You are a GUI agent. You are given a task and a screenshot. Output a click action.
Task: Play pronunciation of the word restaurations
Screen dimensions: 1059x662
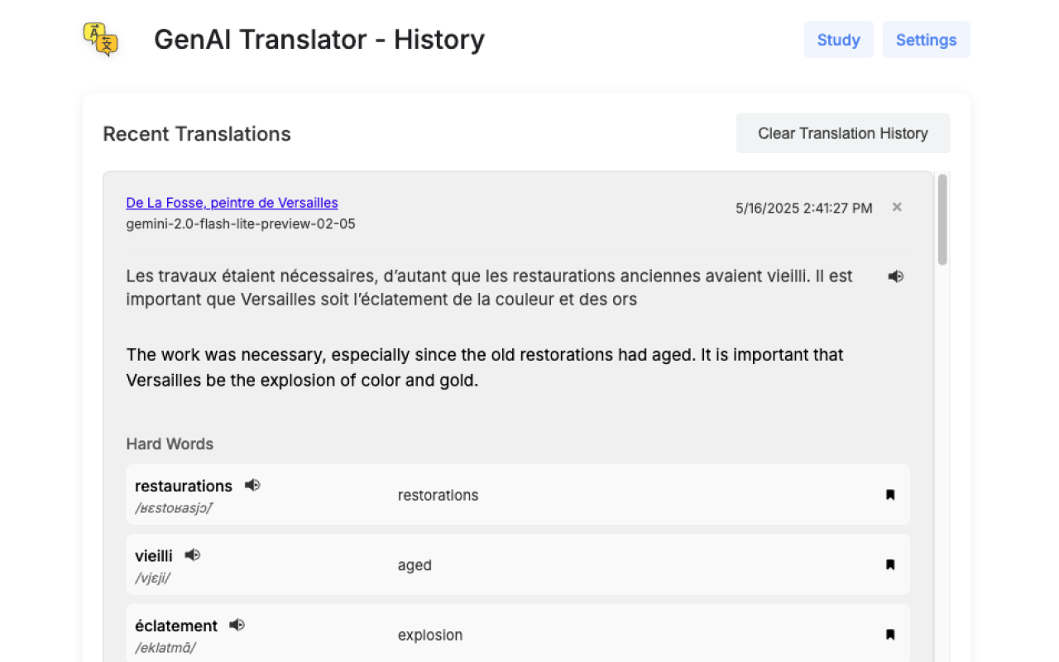point(252,486)
